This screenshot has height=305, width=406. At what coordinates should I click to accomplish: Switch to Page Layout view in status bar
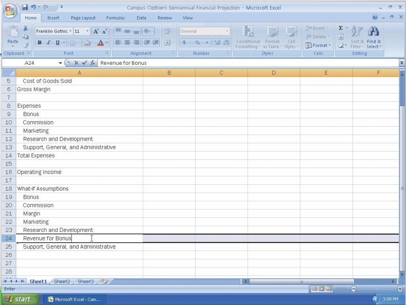point(322,289)
